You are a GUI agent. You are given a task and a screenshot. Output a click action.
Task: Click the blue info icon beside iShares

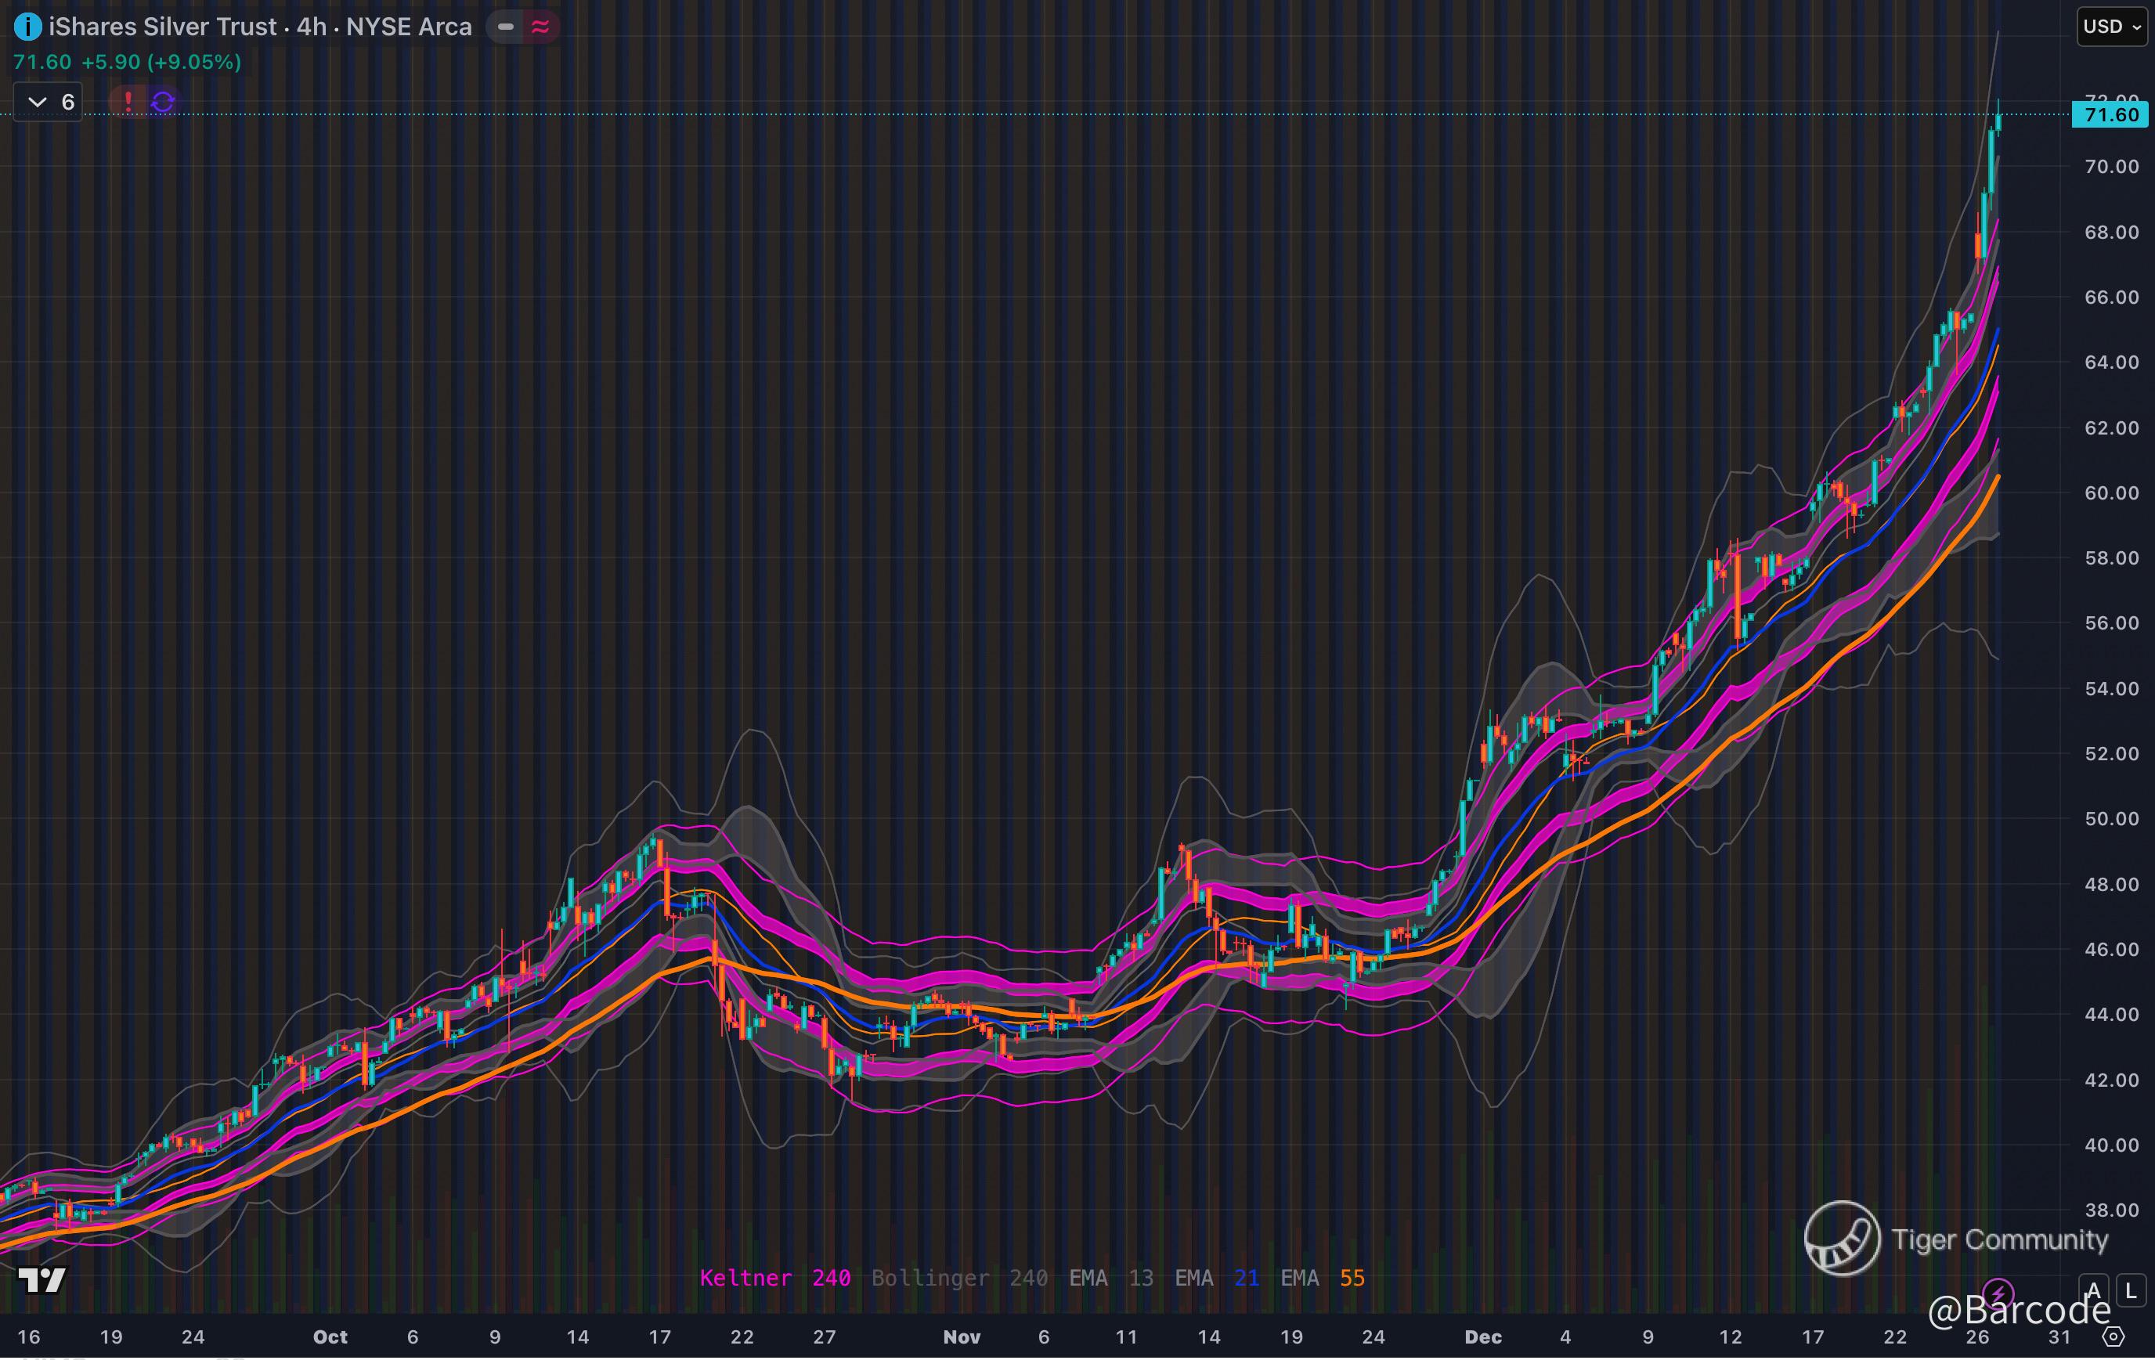27,27
